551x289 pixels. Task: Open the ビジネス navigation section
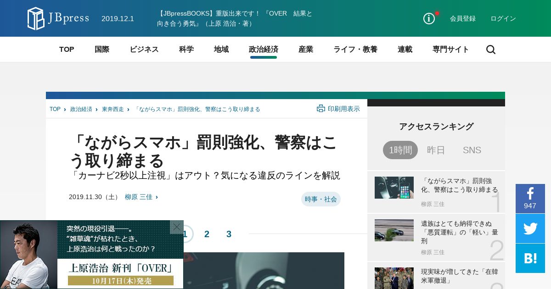click(x=144, y=50)
